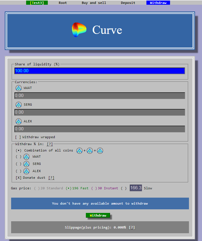The image size is (202, 241).
Task: Open the [Test3] pool tab
Action: point(37,3)
